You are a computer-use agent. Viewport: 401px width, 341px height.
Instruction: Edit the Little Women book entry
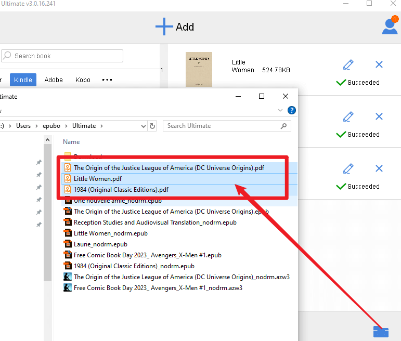348,64
